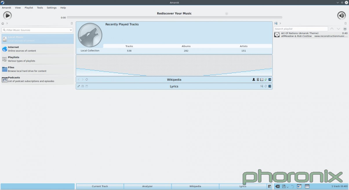Clear the playlist
Screen dimensions: 349x190
point(278,186)
